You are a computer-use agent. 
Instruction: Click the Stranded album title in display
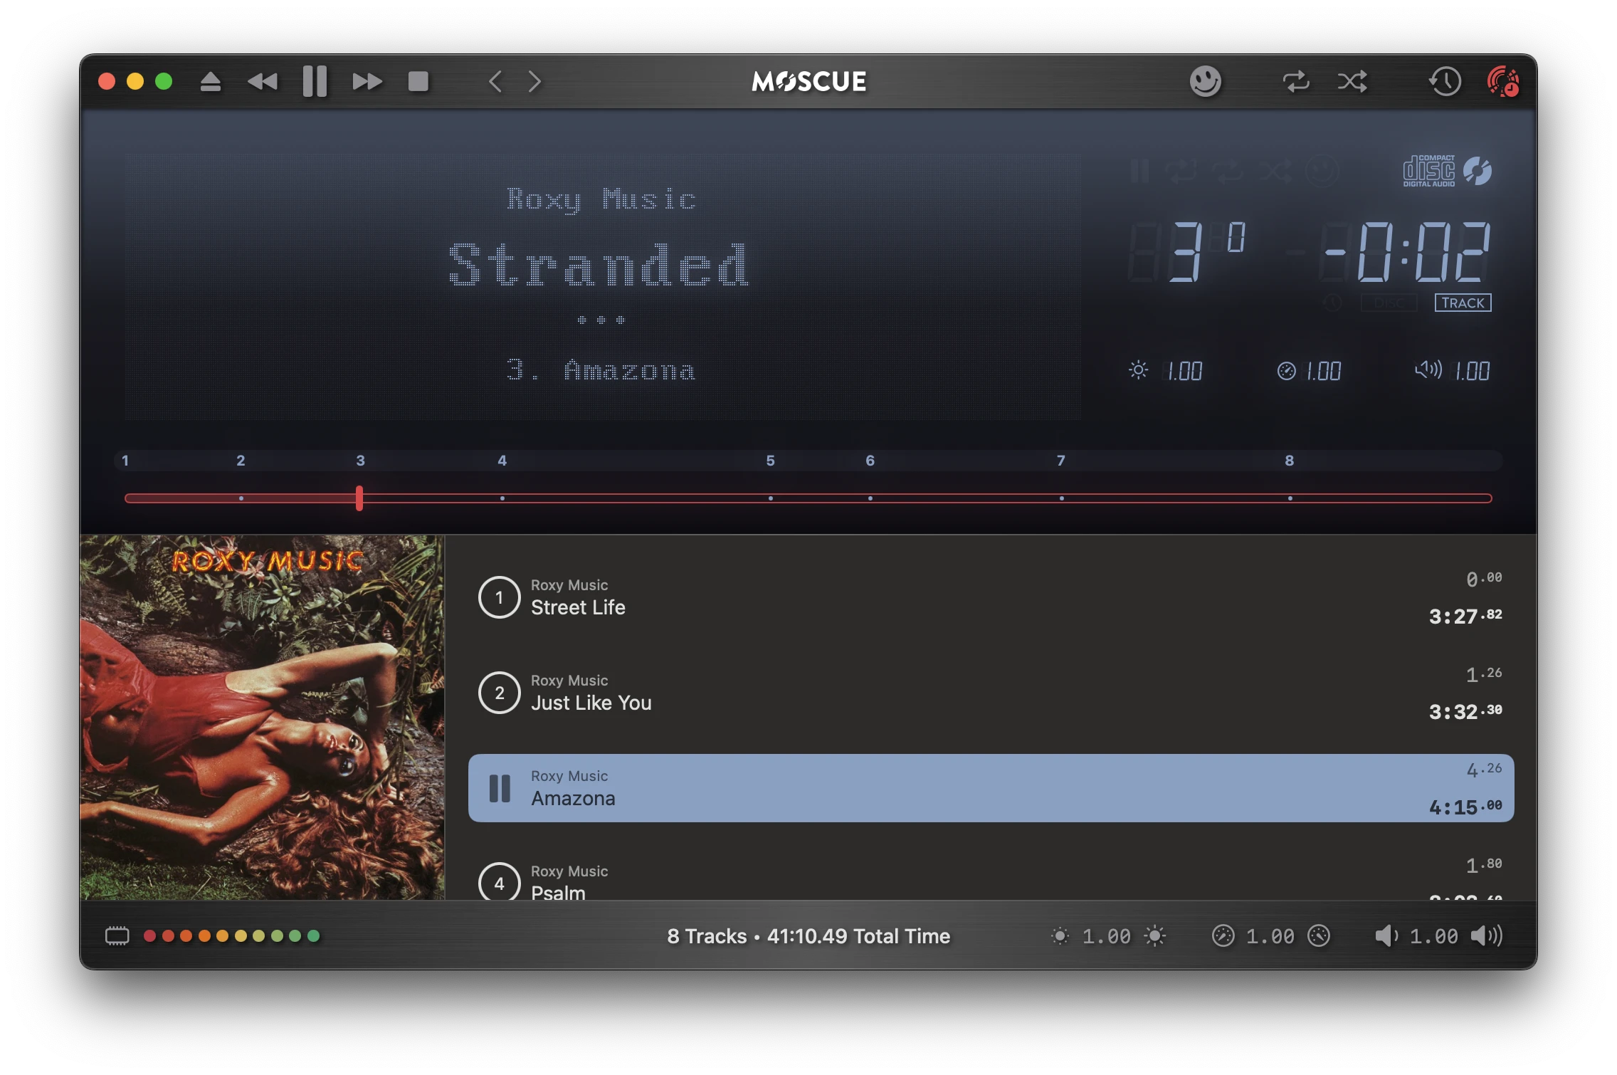point(599,264)
